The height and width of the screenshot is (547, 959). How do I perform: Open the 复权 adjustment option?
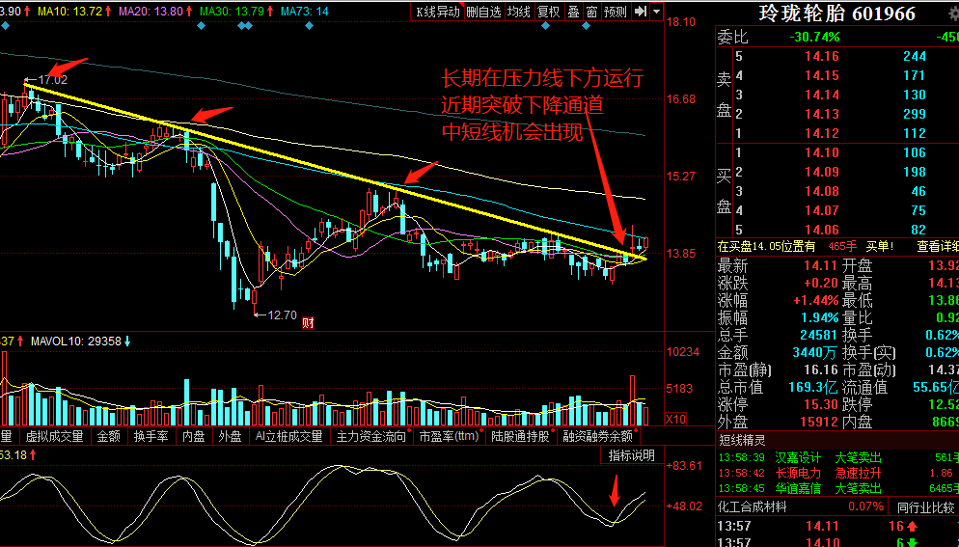point(549,12)
